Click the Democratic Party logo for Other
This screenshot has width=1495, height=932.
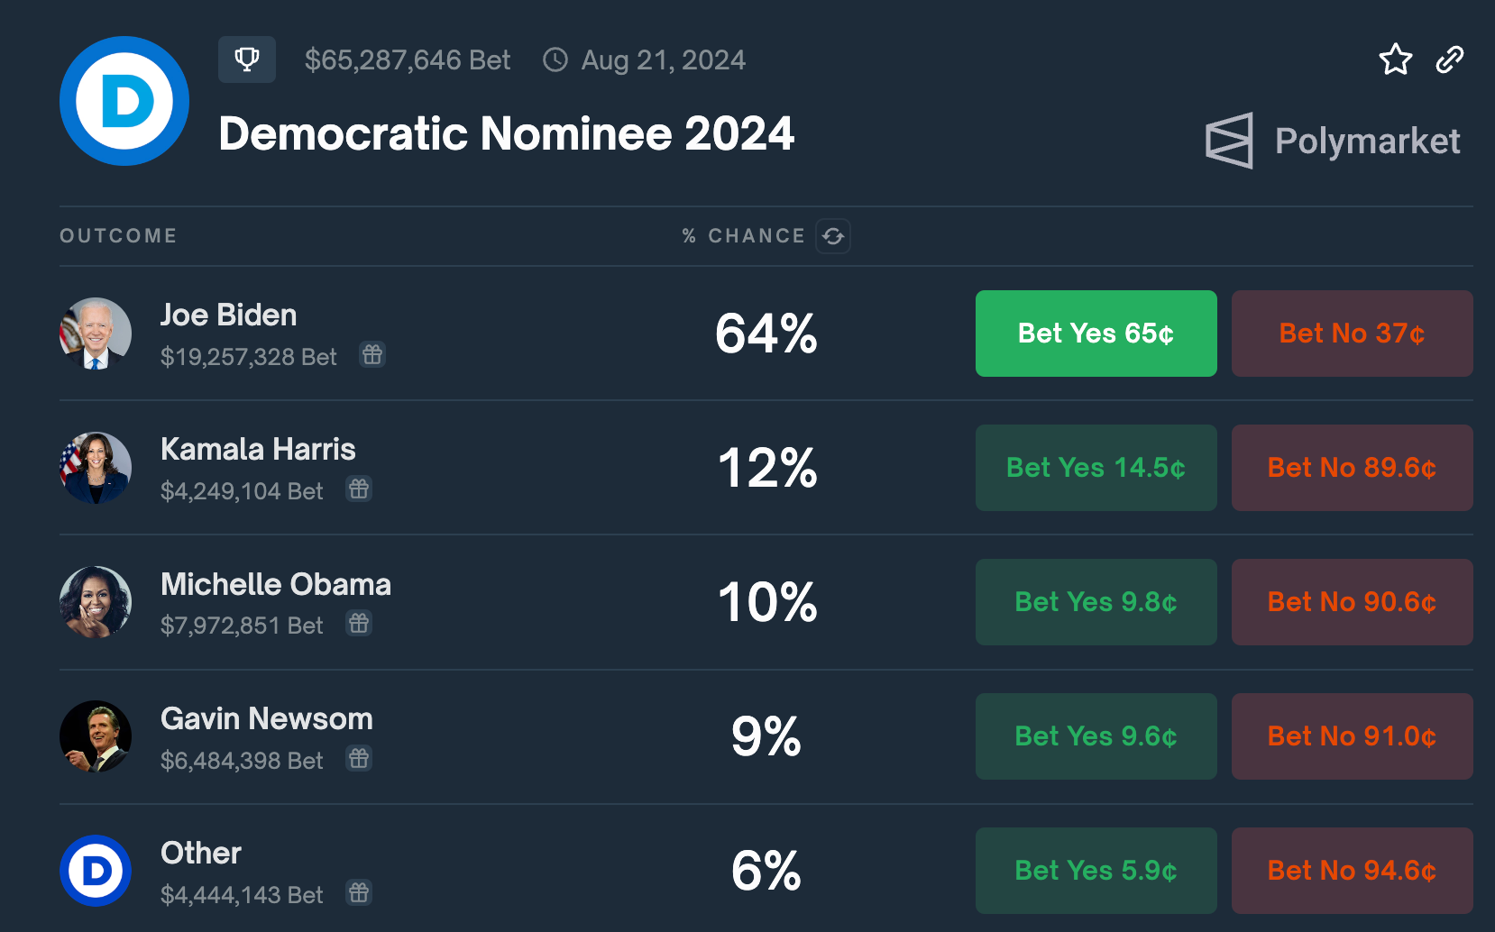point(96,871)
